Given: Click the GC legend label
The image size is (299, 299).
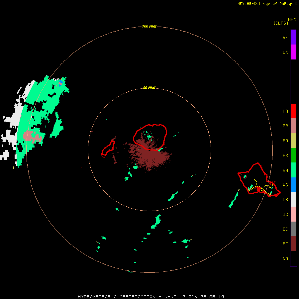Looking at the screenshot, I should (285, 229).
